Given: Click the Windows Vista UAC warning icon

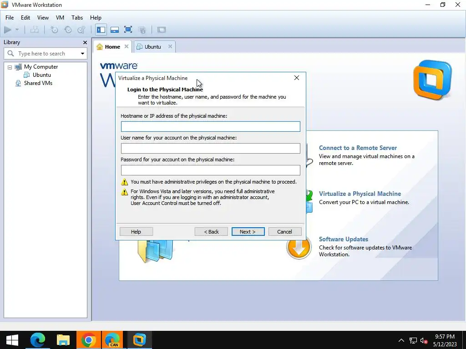Looking at the screenshot, I should (125, 192).
